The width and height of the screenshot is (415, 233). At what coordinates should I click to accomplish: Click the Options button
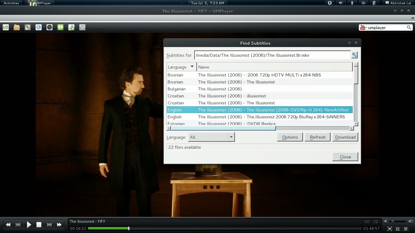point(290,137)
